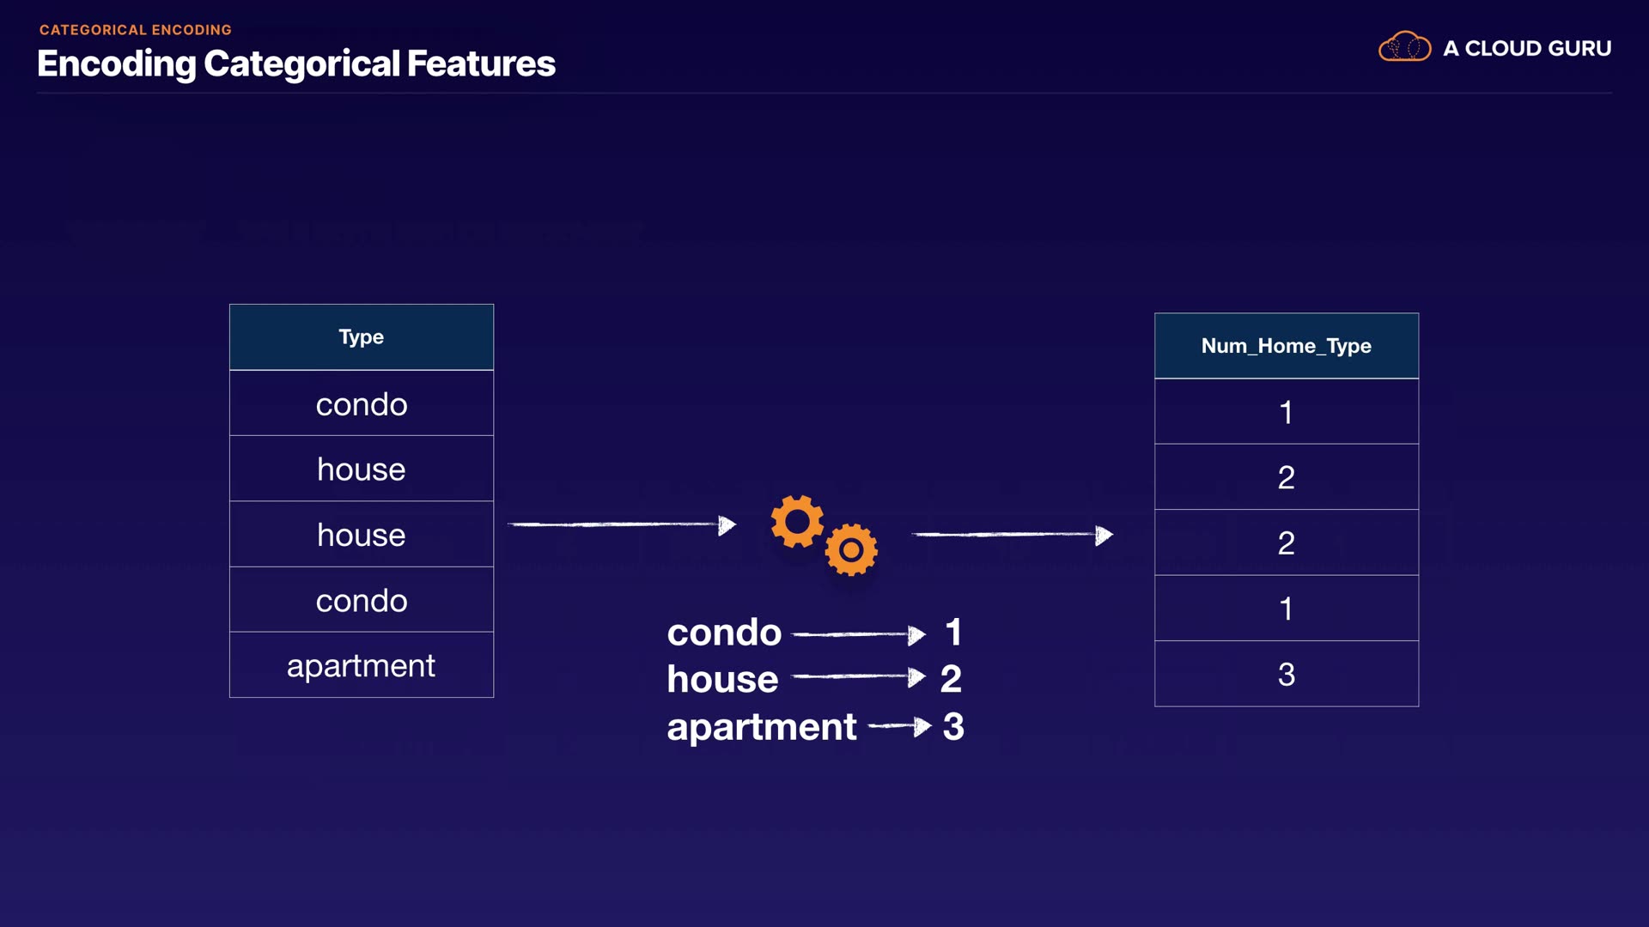1649x927 pixels.
Task: Click the bold apartment mapping label
Action: click(762, 727)
